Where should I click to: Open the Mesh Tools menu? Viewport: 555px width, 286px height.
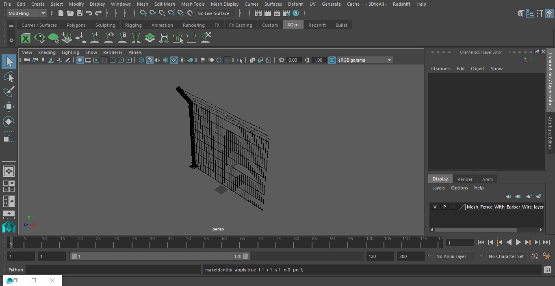193,4
